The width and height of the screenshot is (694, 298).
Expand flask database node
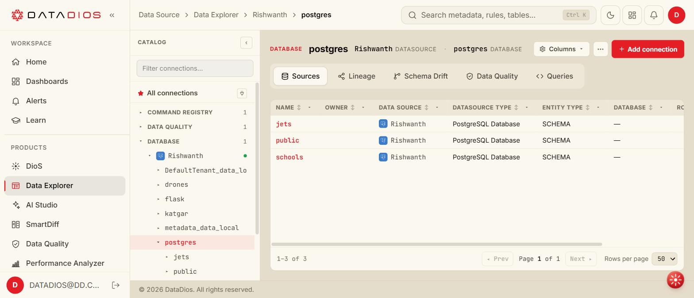coord(158,199)
